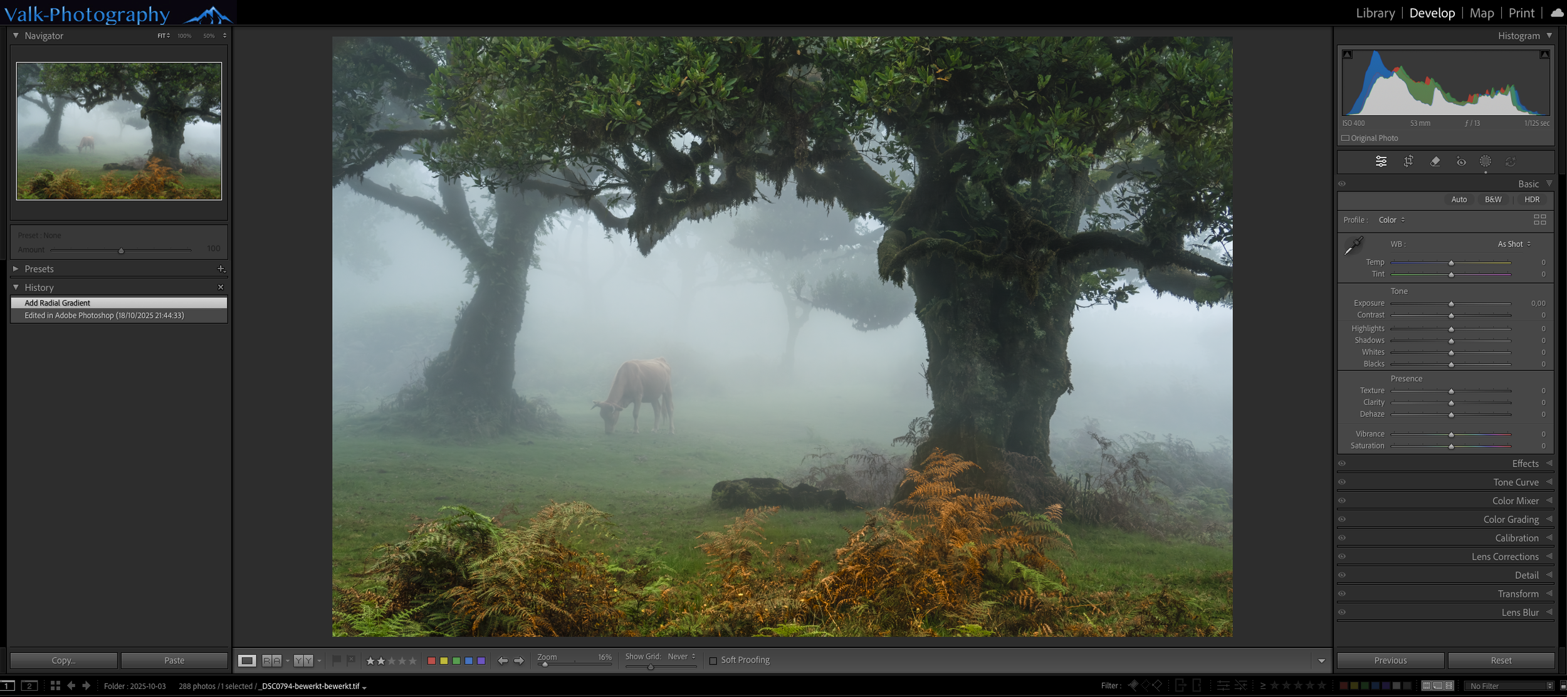Open the Print module

click(1521, 13)
